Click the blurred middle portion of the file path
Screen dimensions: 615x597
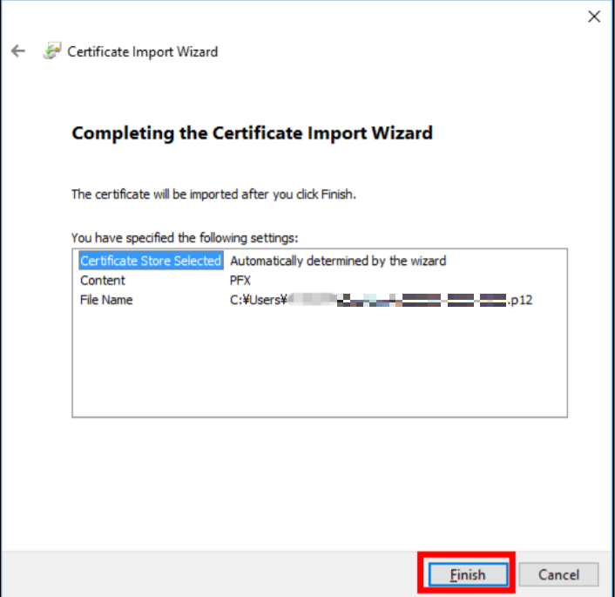(x=401, y=300)
